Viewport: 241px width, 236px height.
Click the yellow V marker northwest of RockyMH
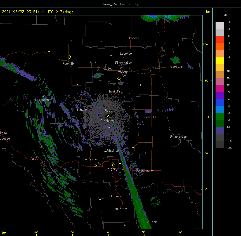[49, 52]
